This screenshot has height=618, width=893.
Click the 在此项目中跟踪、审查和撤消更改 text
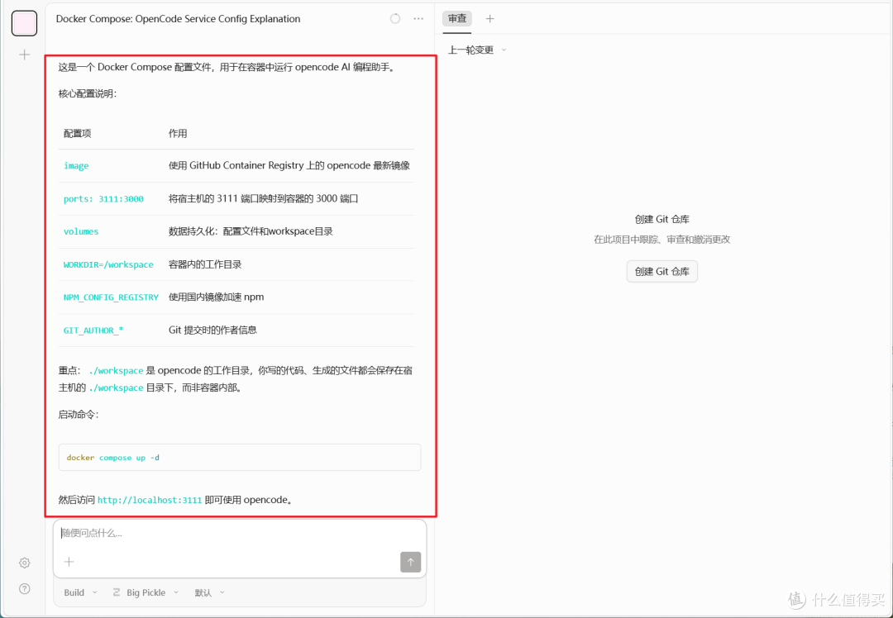pyautogui.click(x=661, y=240)
